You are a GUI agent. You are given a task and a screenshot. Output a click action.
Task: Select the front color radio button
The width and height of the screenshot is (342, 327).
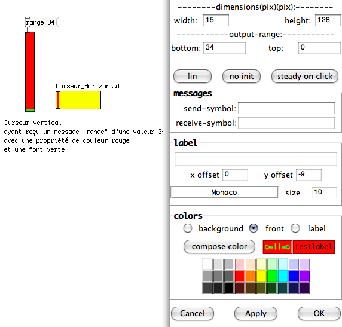[254, 228]
